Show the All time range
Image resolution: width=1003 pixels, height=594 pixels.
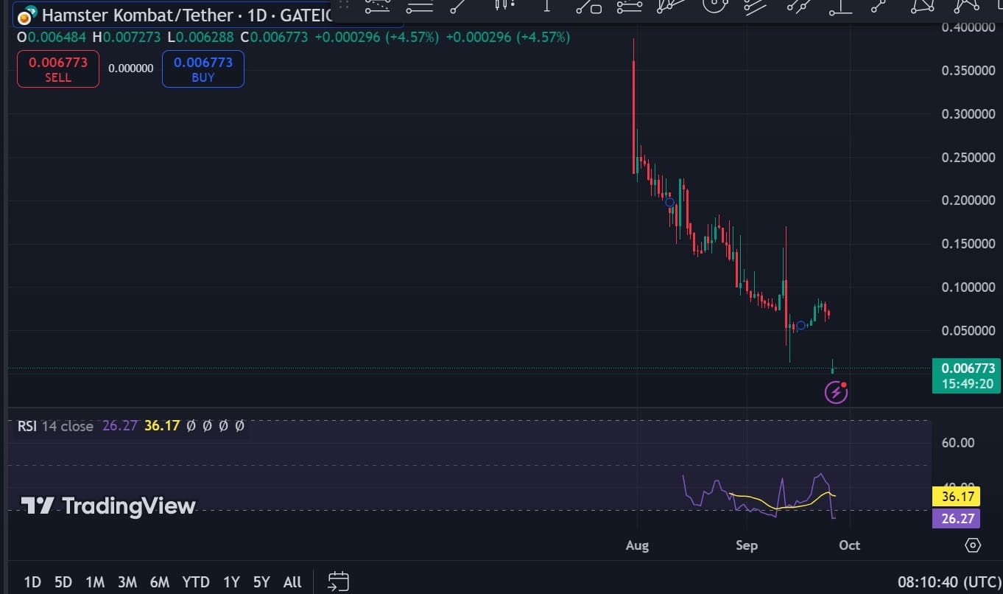[x=292, y=582]
